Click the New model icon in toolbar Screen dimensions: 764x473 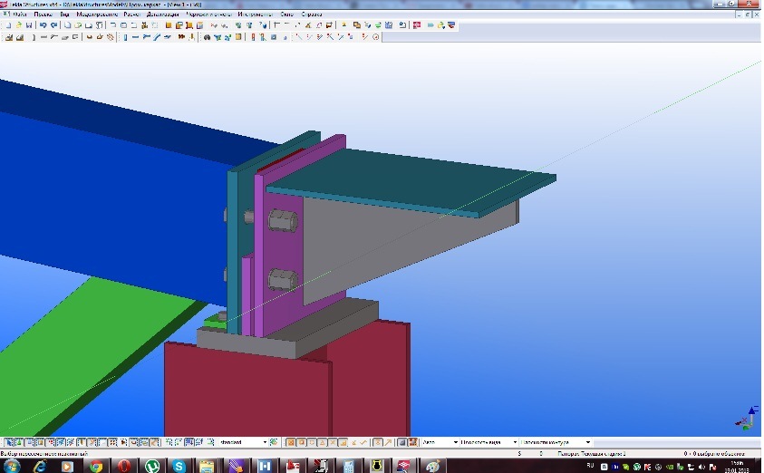(8, 25)
